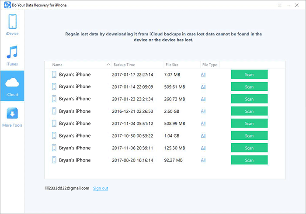The width and height of the screenshot is (306, 214).
Task: Select backup time 2017-01-23 23:21:34
Action: pos(132,99)
